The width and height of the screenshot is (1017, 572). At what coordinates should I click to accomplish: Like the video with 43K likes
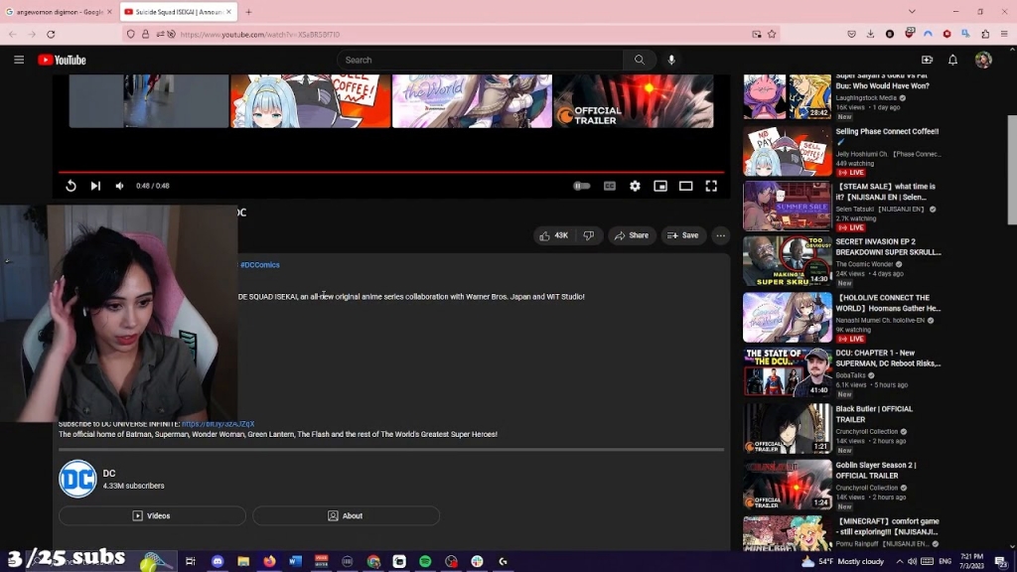click(x=554, y=235)
